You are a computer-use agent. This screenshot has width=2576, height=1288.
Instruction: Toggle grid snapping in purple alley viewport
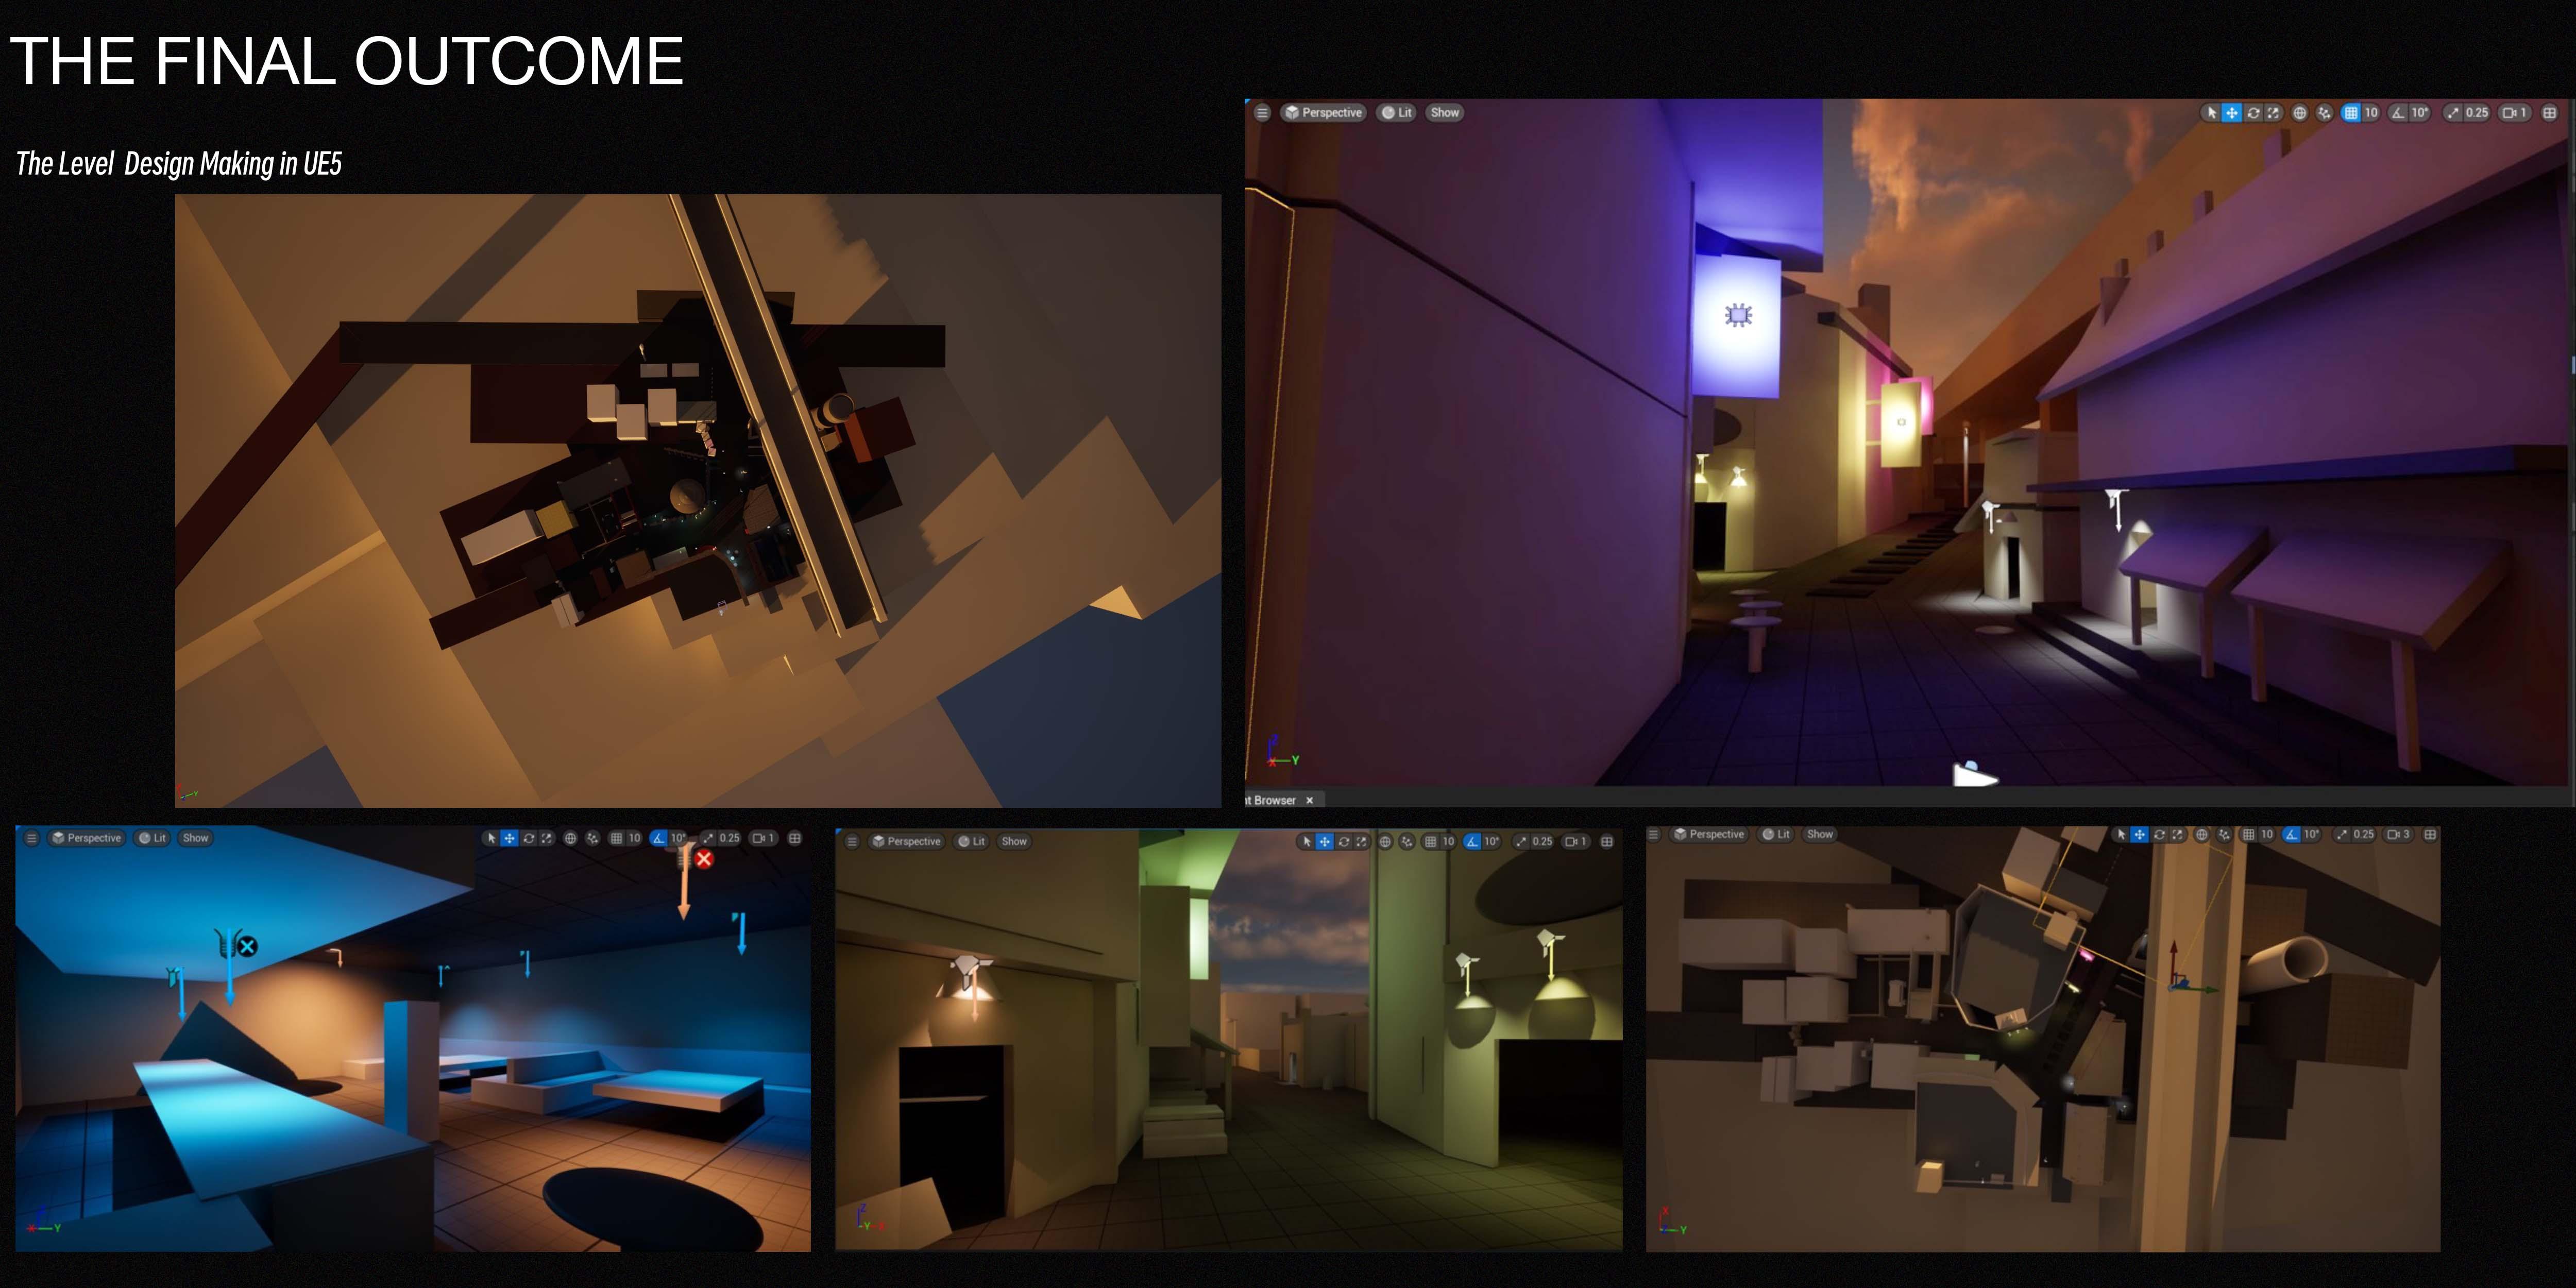(x=2350, y=113)
